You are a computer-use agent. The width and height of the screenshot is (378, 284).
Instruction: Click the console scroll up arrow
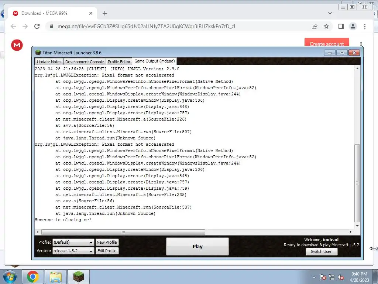(x=357, y=68)
